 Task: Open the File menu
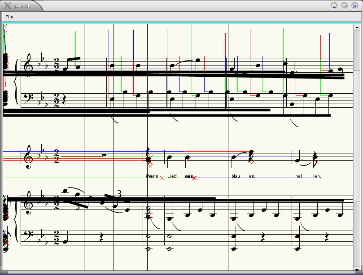(x=9, y=17)
